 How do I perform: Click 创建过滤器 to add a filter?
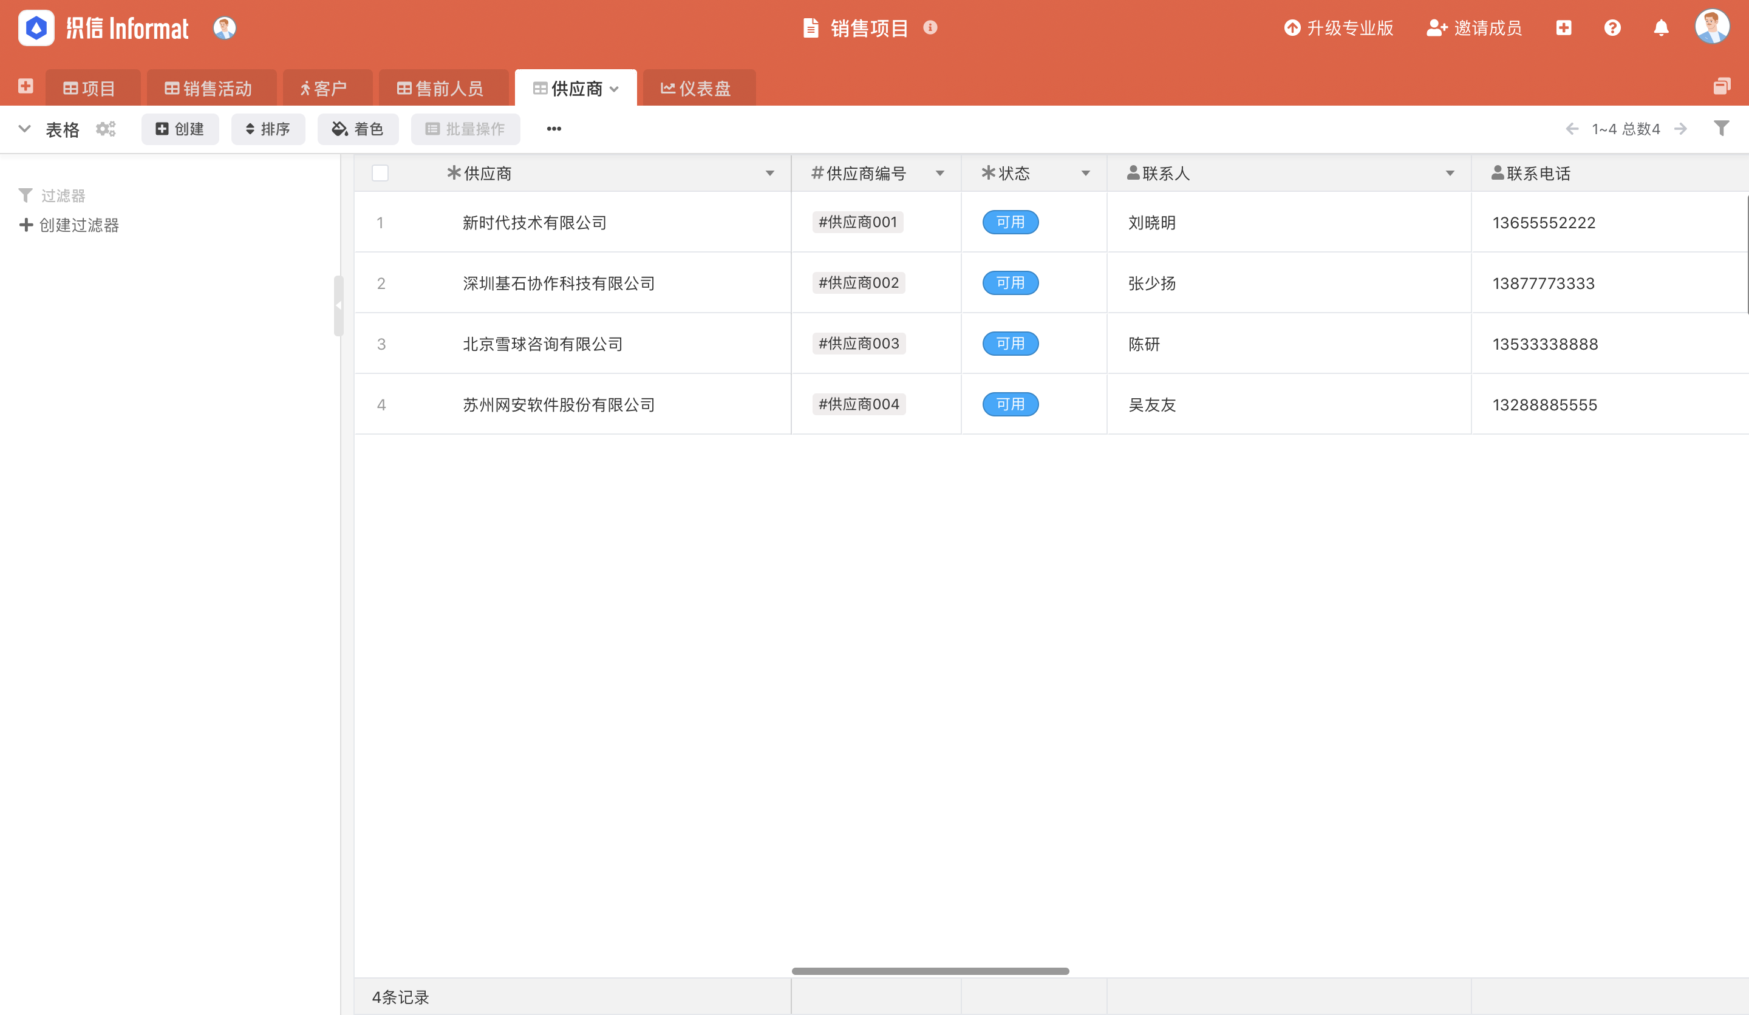(69, 225)
